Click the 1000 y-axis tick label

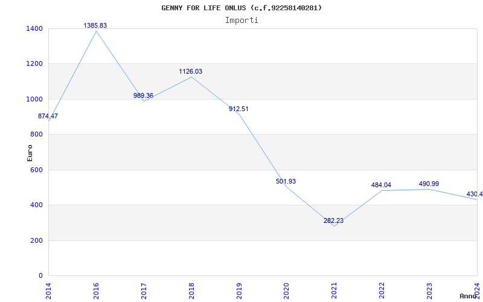pos(35,99)
